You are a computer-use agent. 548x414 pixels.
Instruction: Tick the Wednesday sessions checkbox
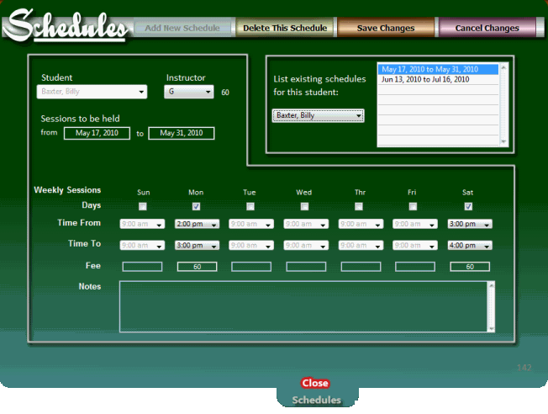click(x=304, y=206)
